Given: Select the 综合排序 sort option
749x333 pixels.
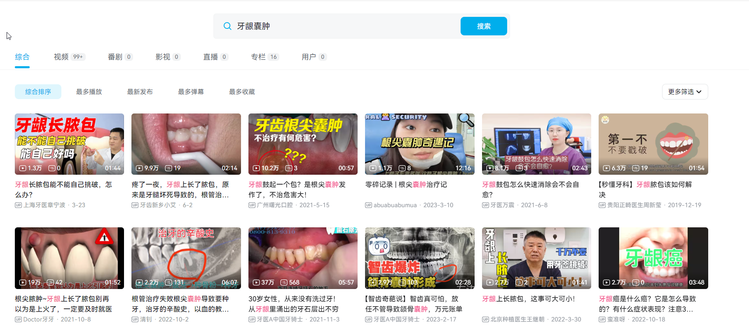Looking at the screenshot, I should click(x=38, y=92).
